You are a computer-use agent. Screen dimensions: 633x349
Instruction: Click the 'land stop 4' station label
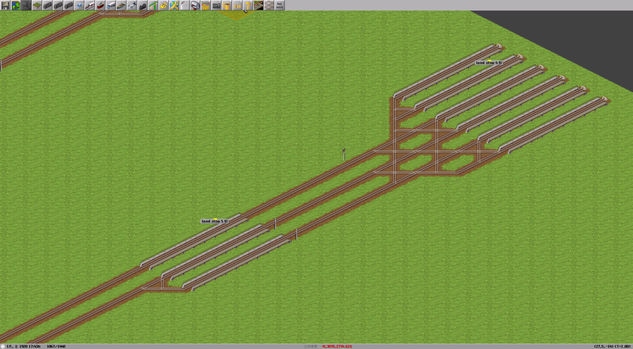(x=490, y=62)
